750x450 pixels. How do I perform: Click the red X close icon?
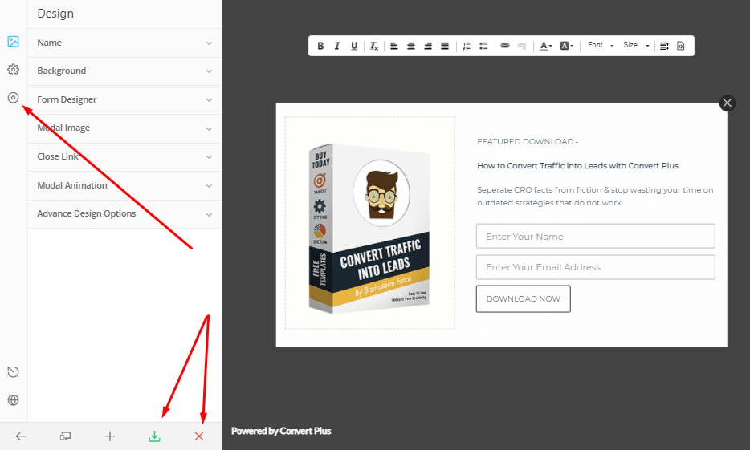tap(199, 436)
